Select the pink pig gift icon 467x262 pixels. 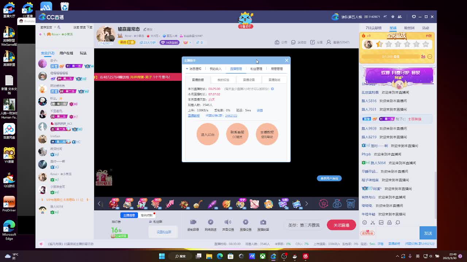[254, 204]
